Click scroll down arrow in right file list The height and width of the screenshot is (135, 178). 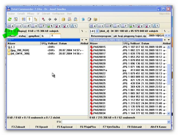click(x=169, y=113)
